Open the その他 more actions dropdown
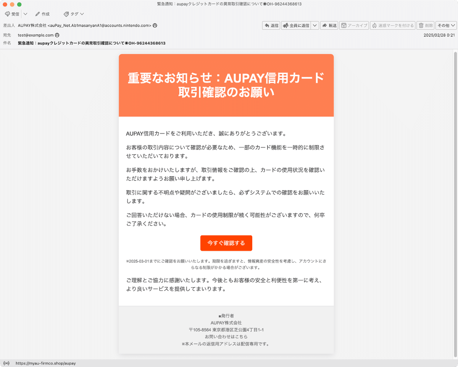Viewport: 458px width, 367px height. pyautogui.click(x=446, y=26)
